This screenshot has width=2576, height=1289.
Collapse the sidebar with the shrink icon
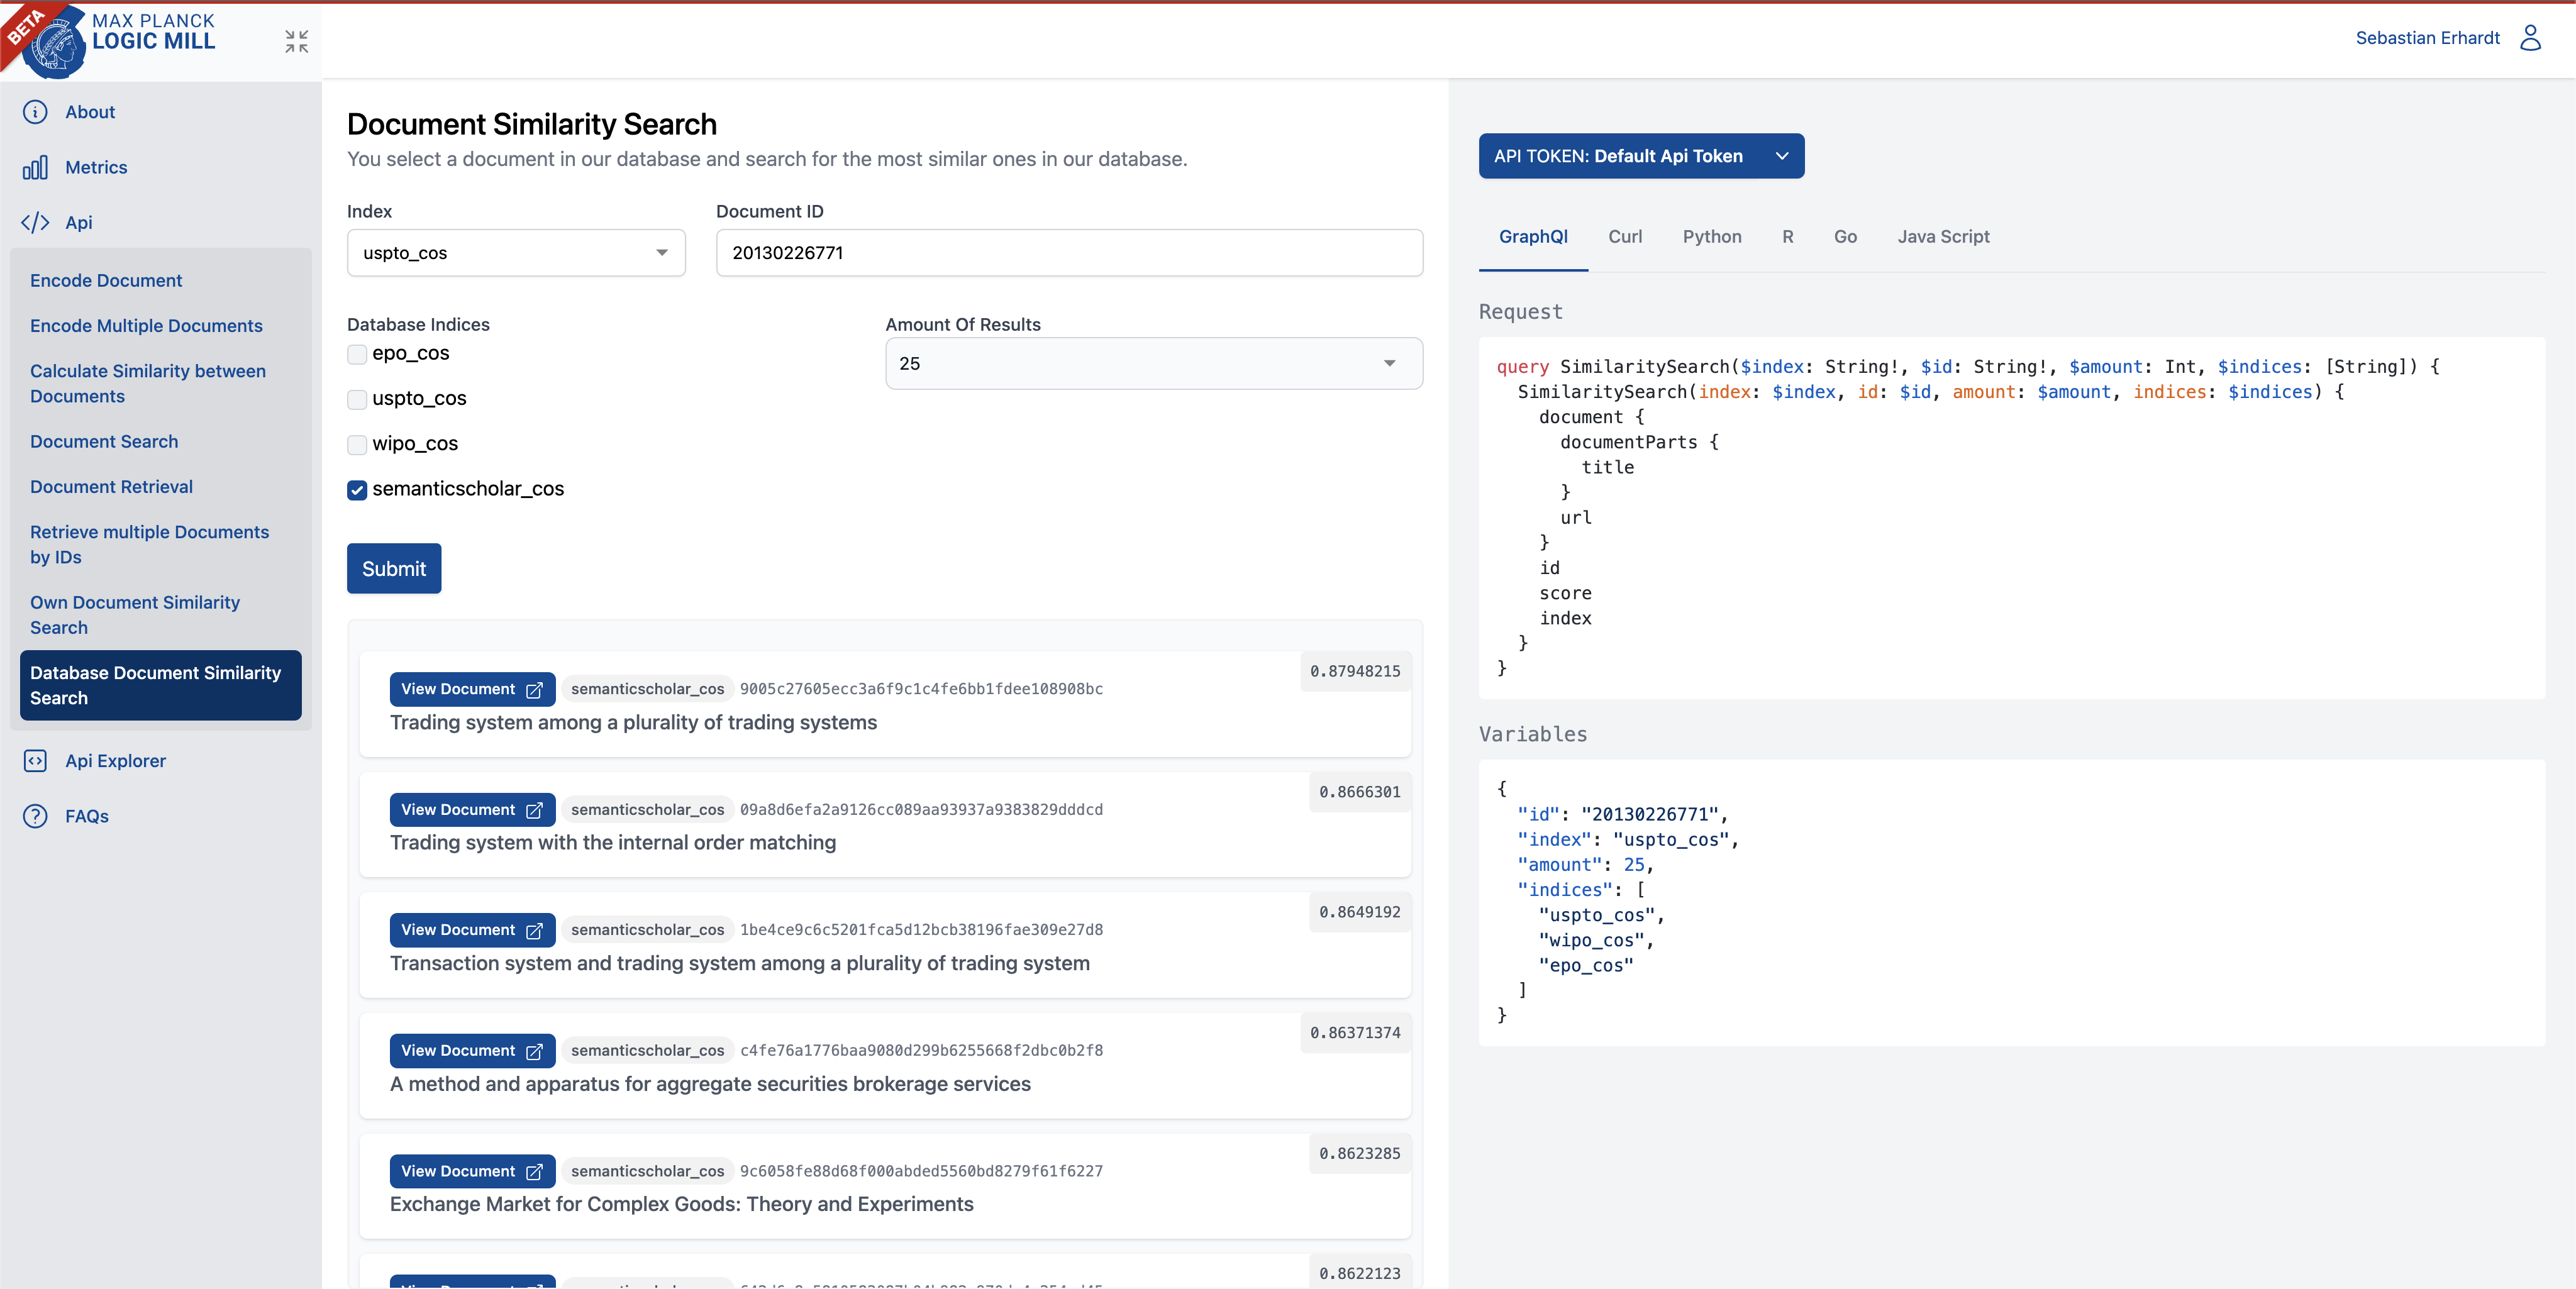pos(296,41)
